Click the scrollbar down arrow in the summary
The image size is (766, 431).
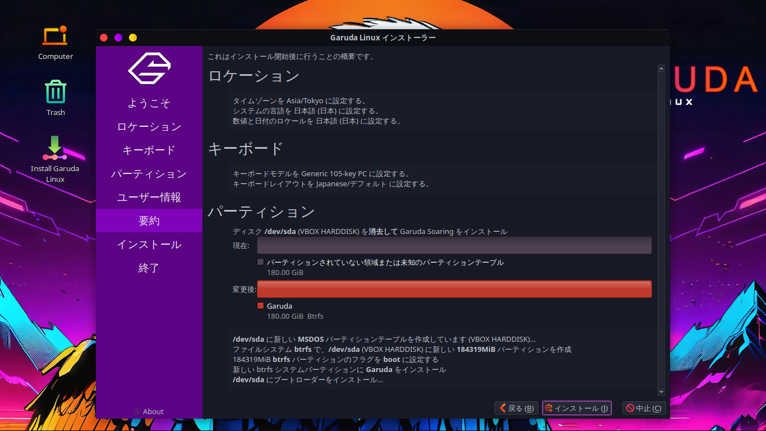tap(661, 392)
